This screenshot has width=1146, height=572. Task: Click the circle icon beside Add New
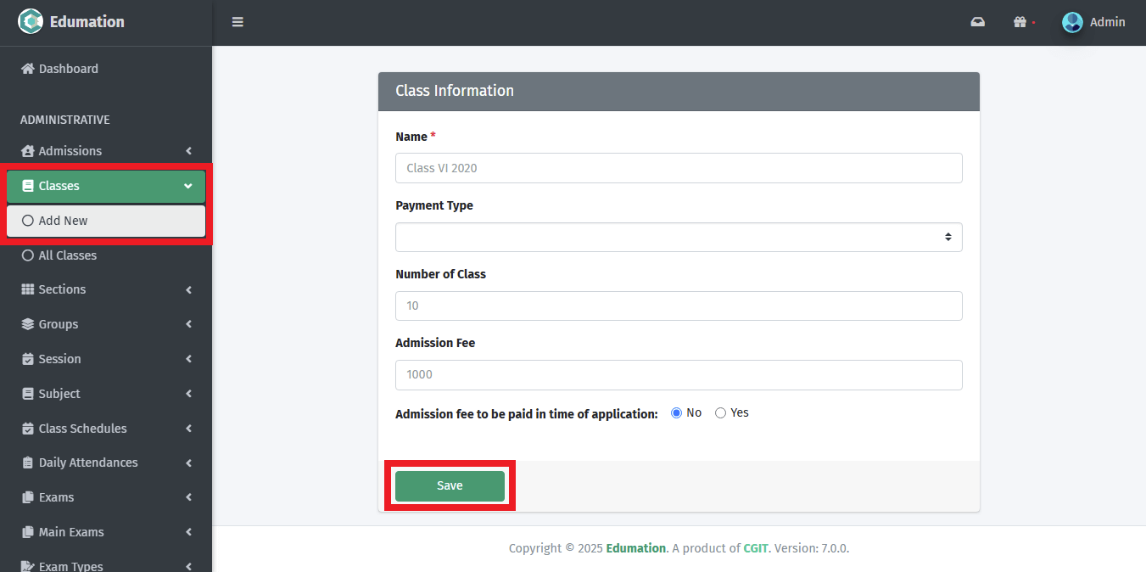(28, 221)
